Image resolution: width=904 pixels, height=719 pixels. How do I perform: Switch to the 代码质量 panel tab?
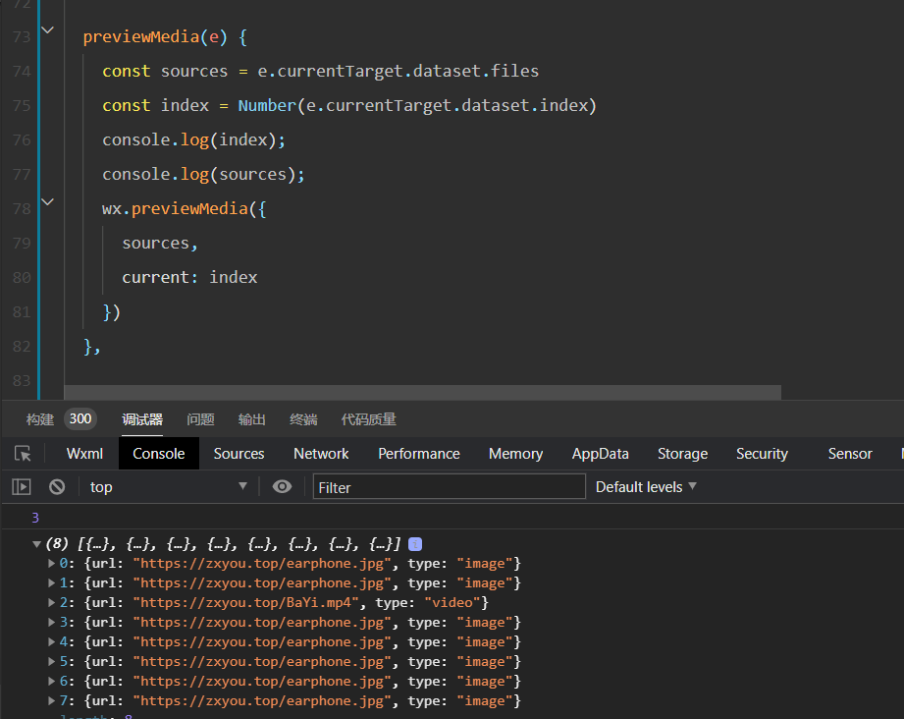pyautogui.click(x=368, y=419)
